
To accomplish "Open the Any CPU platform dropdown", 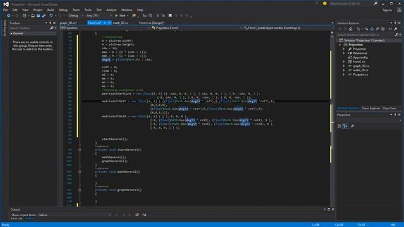I will click(99, 16).
